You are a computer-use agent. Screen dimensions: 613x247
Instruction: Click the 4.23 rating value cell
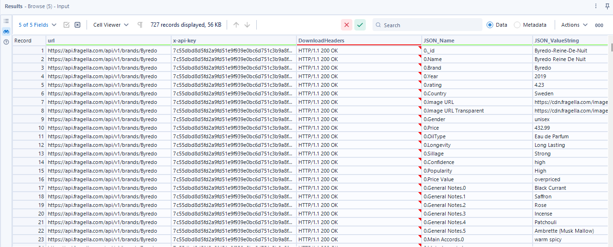[570, 85]
